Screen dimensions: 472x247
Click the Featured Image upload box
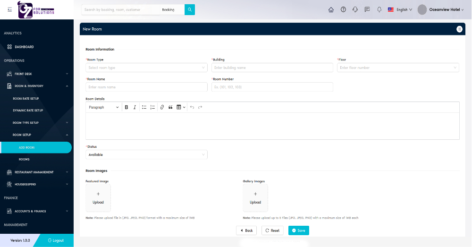click(x=98, y=198)
